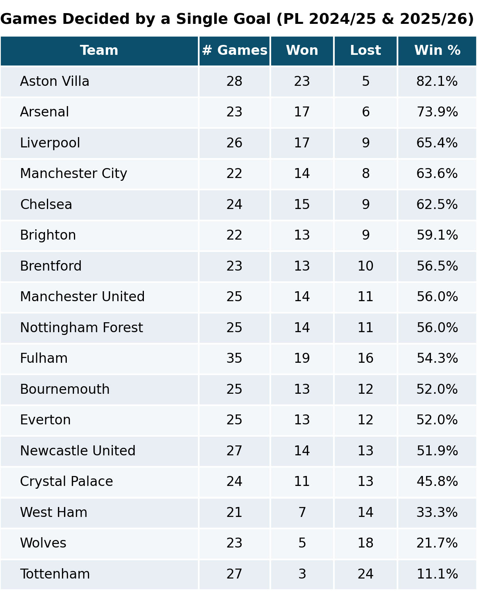Click Tottenham's 24 lost games cell
Image resolution: width=477 pixels, height=596 pixels.
[x=365, y=574]
